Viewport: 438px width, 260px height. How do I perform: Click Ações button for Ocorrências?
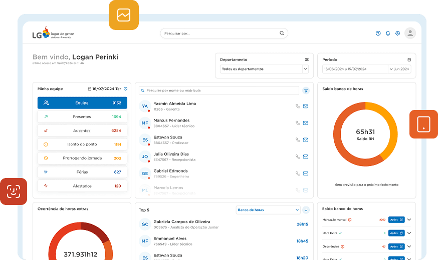pos(396,246)
